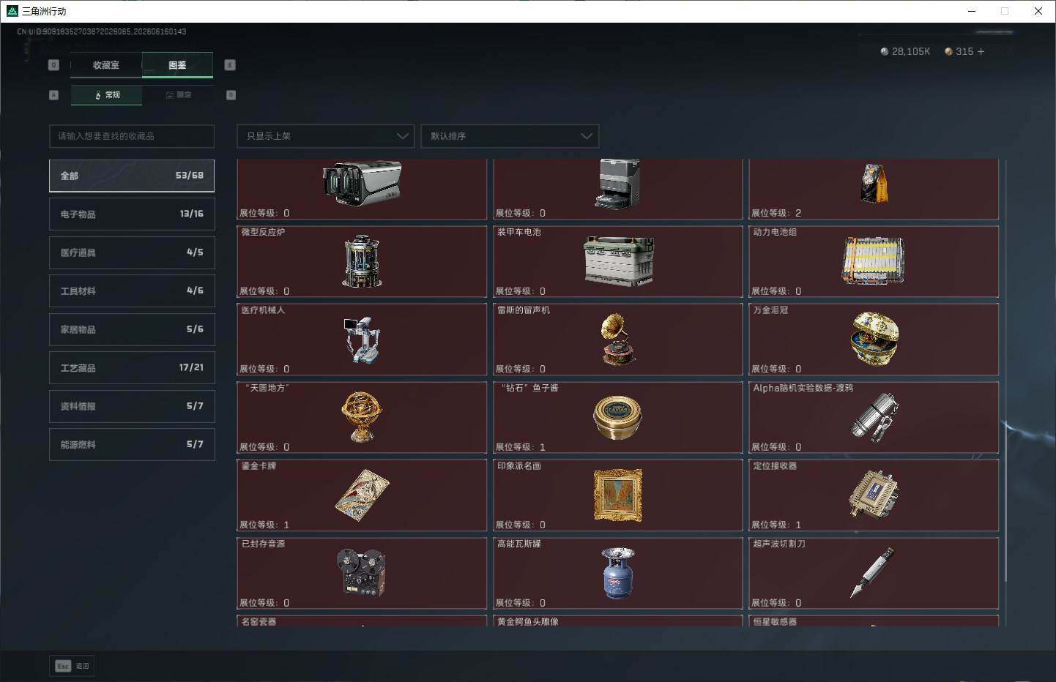Focus the collectible search input field
The height and width of the screenshot is (682, 1056).
click(132, 136)
